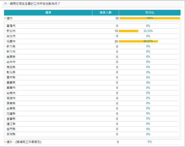Click the 境內 row label
Screen dimensions: 185x147
click(10, 18)
